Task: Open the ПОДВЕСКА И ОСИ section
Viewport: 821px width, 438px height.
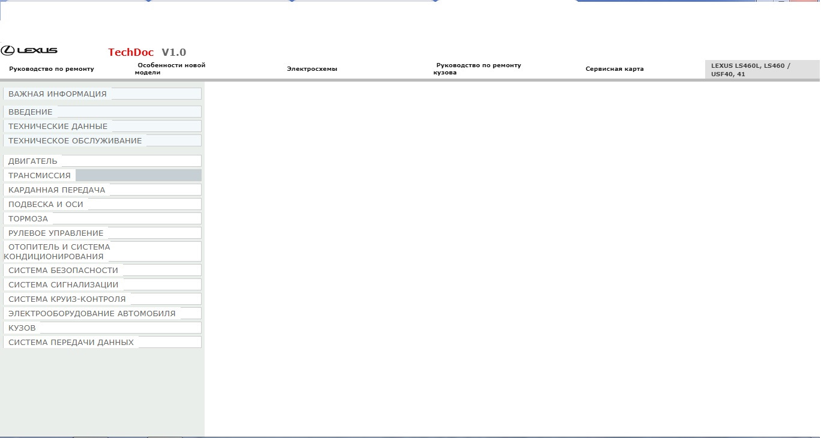Action: 102,204
